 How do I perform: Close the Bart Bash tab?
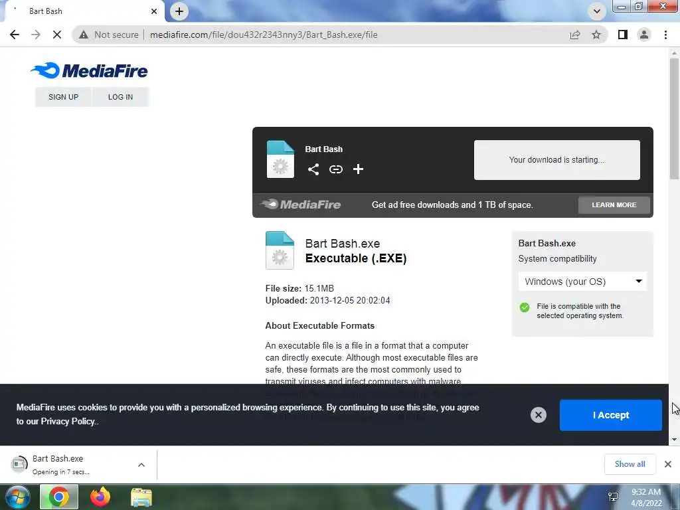coord(154,11)
